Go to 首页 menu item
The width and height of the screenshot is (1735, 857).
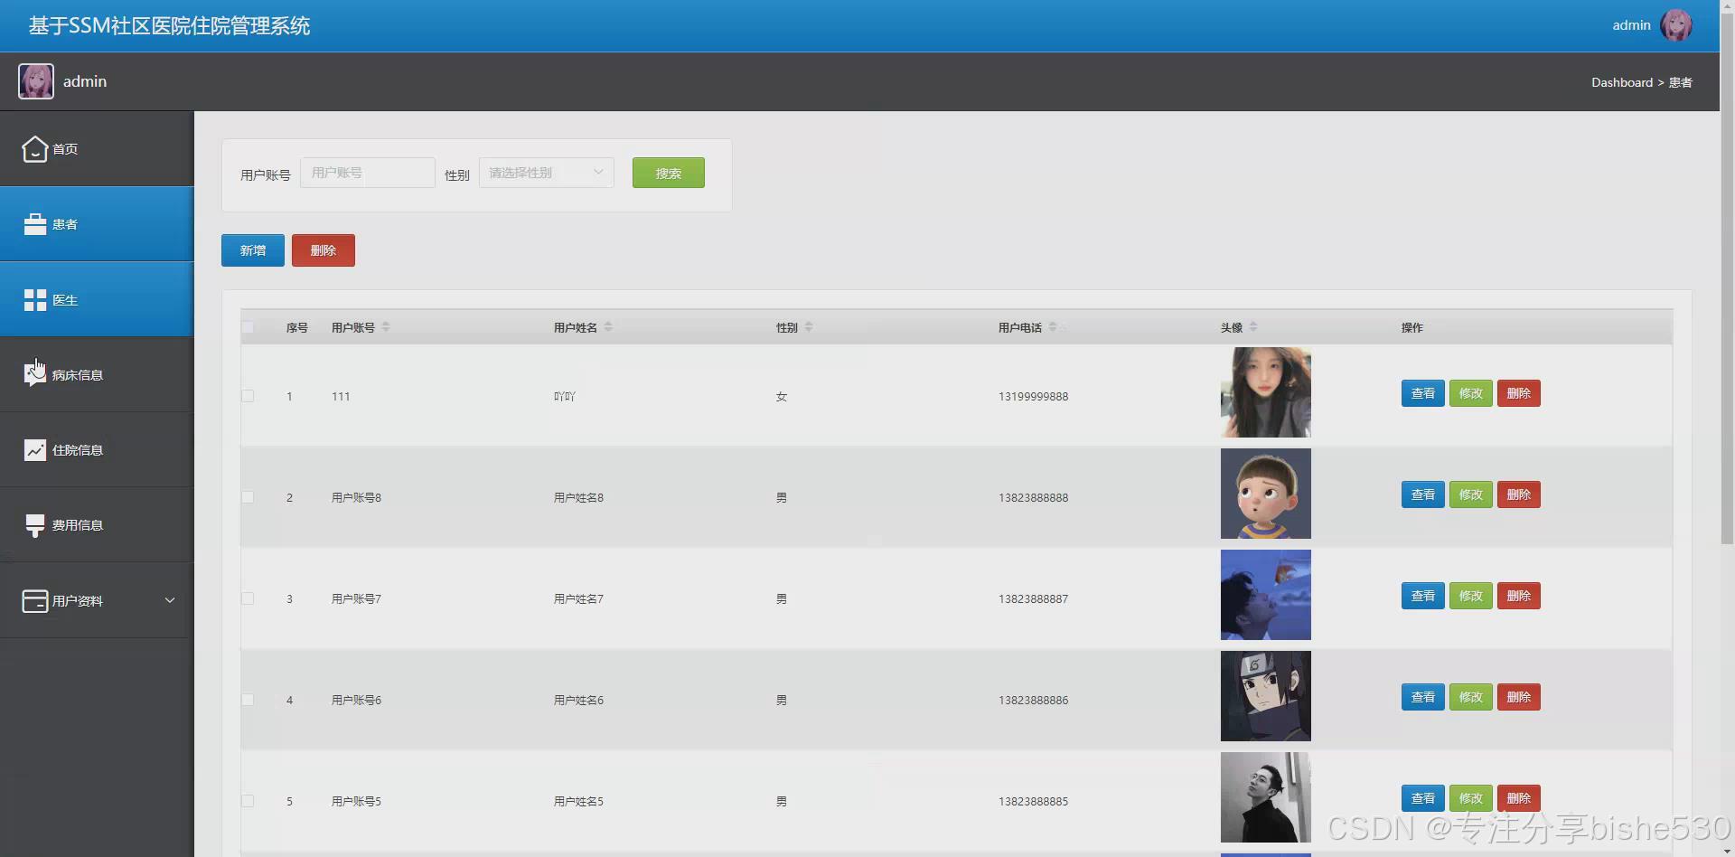click(x=97, y=149)
